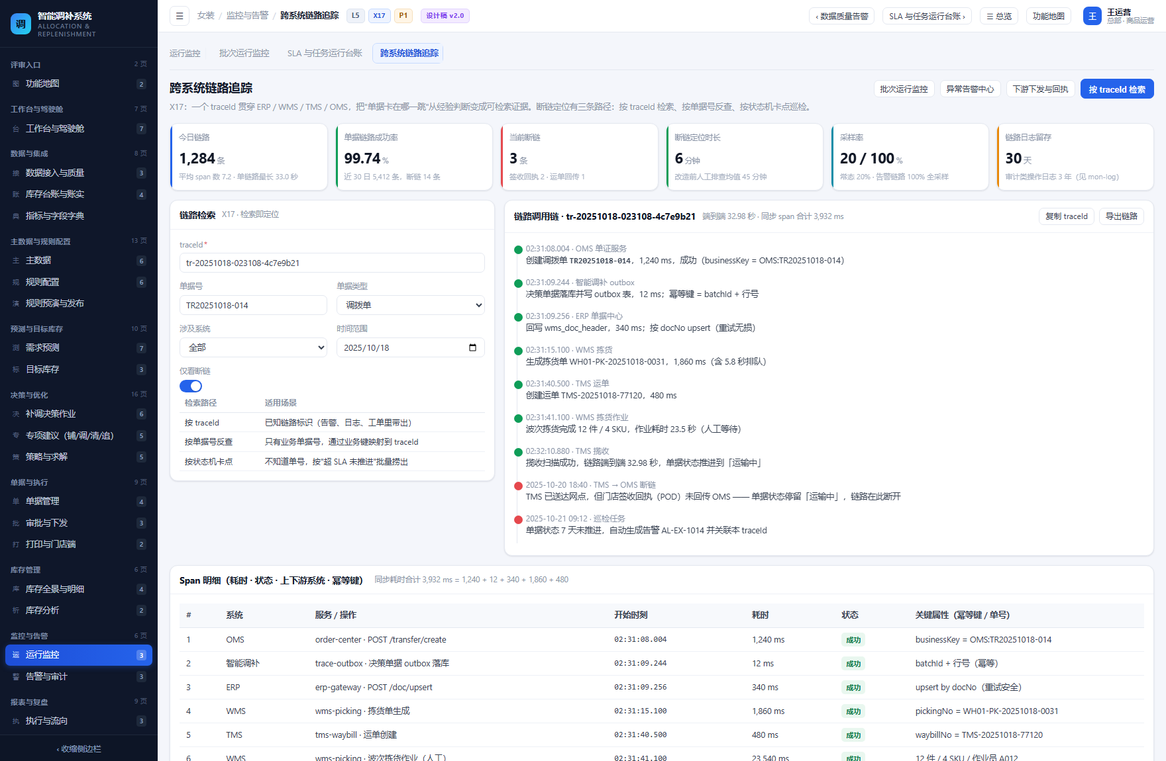Click the icon beside 单据管理 in sidebar
Image resolution: width=1166 pixels, height=761 pixels.
(16, 502)
